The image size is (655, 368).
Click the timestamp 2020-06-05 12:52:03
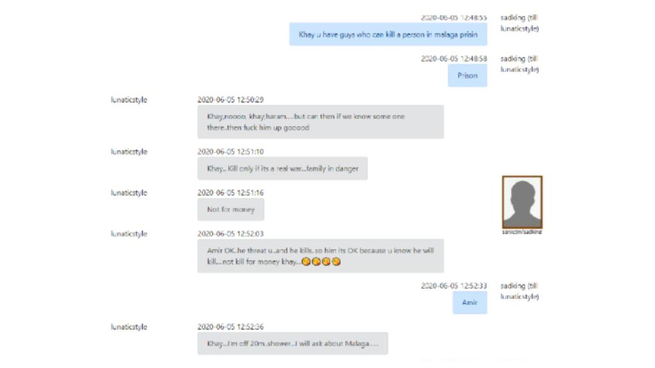230,234
